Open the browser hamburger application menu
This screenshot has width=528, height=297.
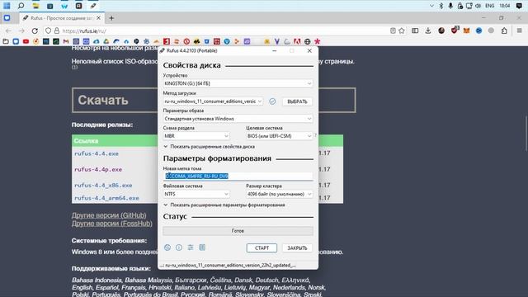point(519,31)
